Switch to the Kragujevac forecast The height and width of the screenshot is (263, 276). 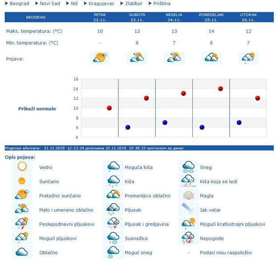tap(101, 4)
